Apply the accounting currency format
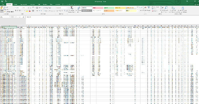This screenshot has width=199, height=104. point(57,11)
